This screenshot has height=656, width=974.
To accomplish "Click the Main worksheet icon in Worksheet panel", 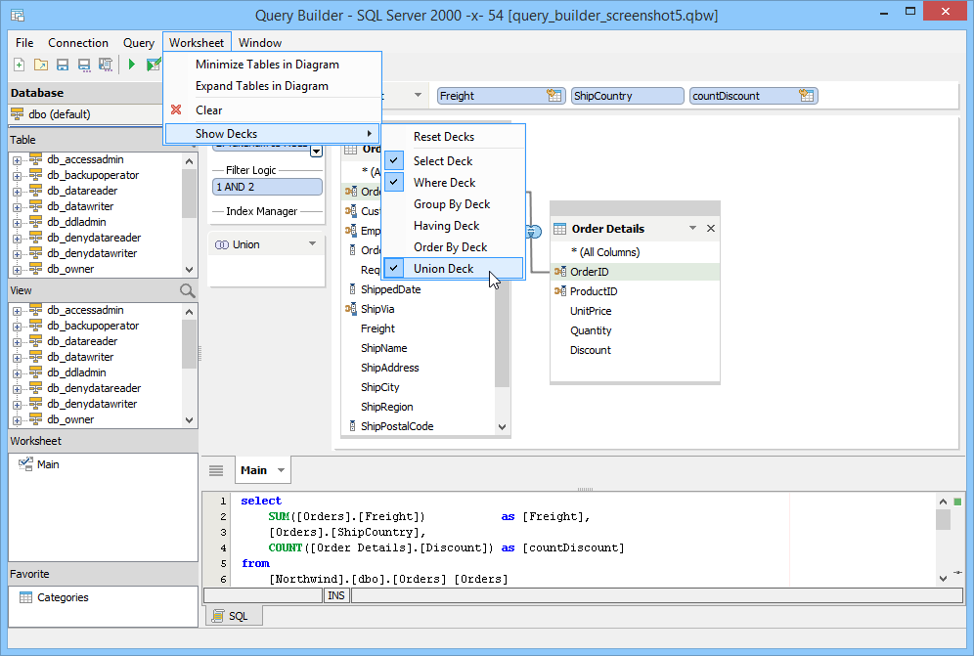I will [25, 464].
